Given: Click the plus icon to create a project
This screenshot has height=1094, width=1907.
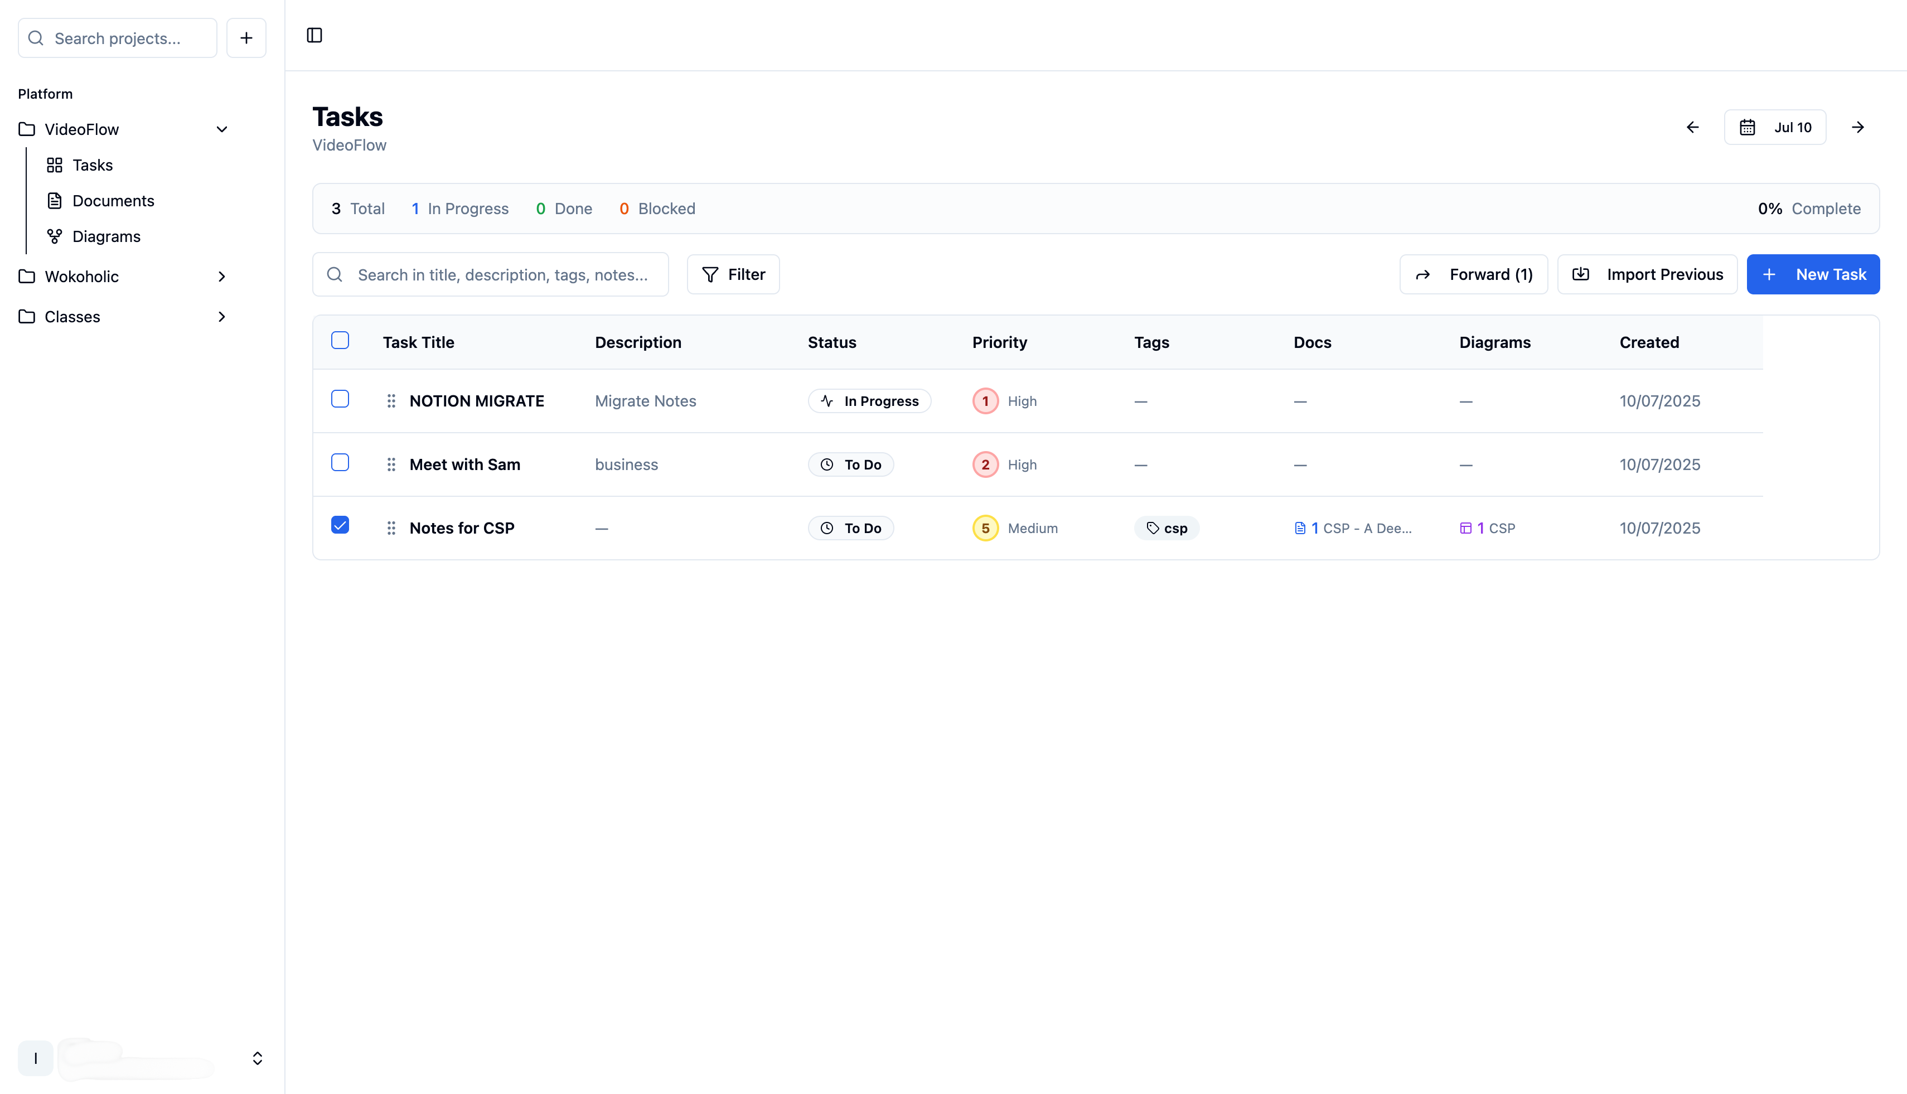Looking at the screenshot, I should [246, 37].
